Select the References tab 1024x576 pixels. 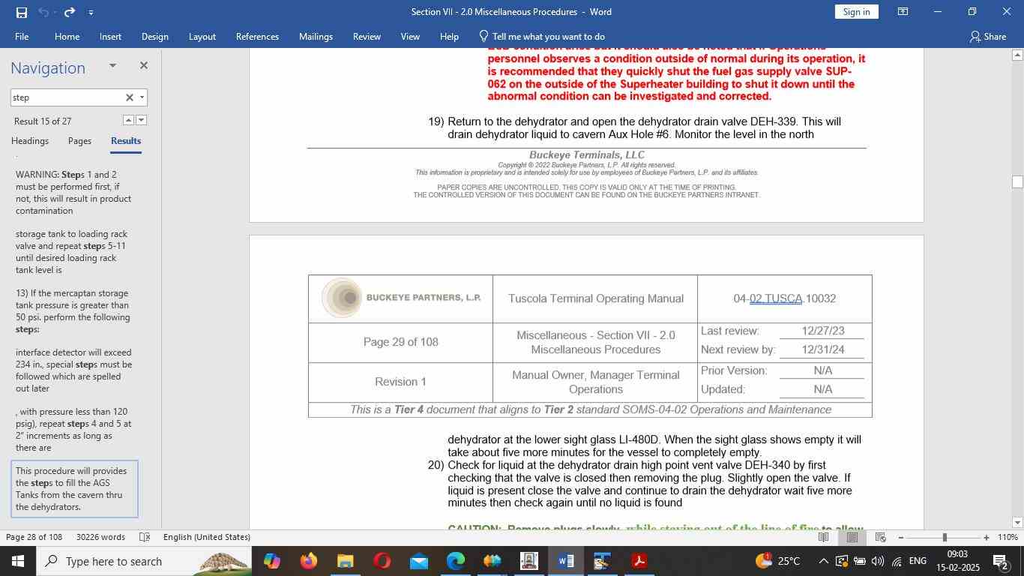pyautogui.click(x=257, y=36)
